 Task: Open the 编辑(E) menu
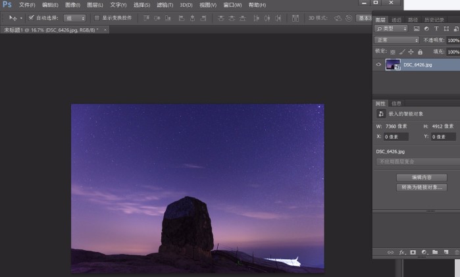point(50,5)
